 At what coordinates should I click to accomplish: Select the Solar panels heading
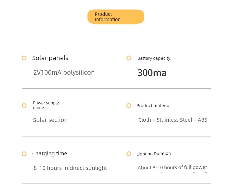pos(50,58)
